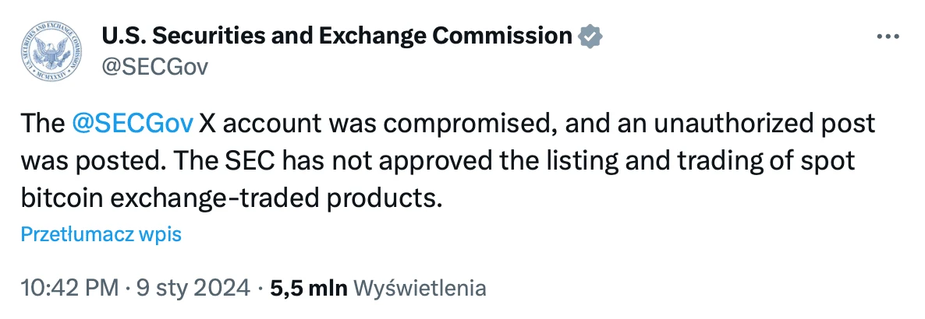This screenshot has width=925, height=319.
Task: Open the three-dot more options menu
Action: pos(888,37)
